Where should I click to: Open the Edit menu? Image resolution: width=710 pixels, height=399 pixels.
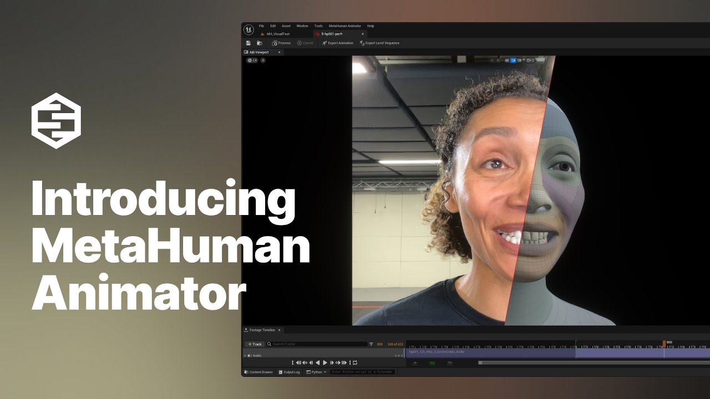(273, 26)
